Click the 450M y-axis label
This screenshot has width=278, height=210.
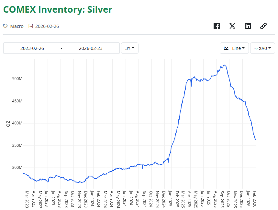(17, 101)
